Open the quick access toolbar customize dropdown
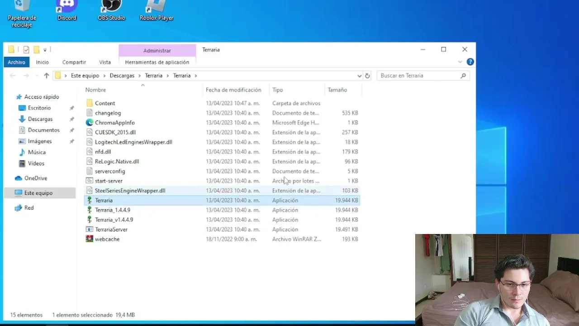 [x=45, y=50]
